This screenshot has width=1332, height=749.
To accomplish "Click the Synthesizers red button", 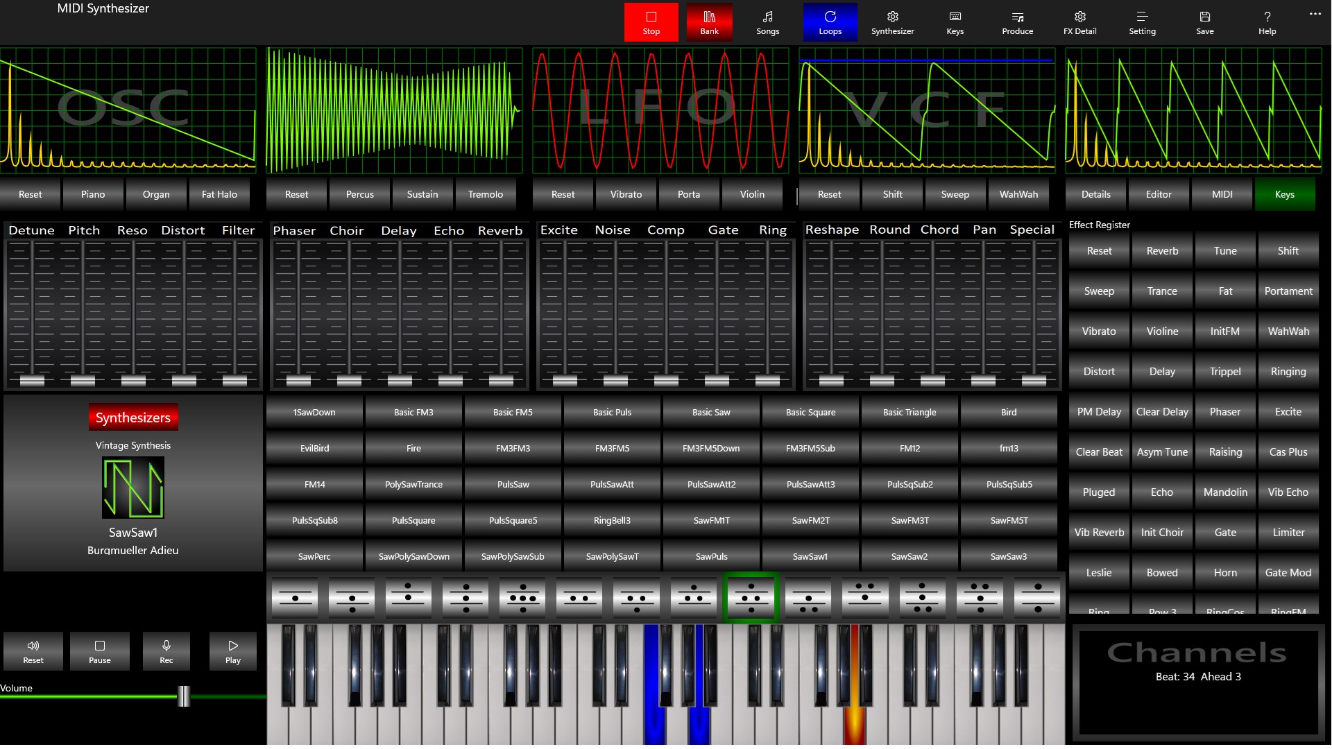I will (133, 417).
